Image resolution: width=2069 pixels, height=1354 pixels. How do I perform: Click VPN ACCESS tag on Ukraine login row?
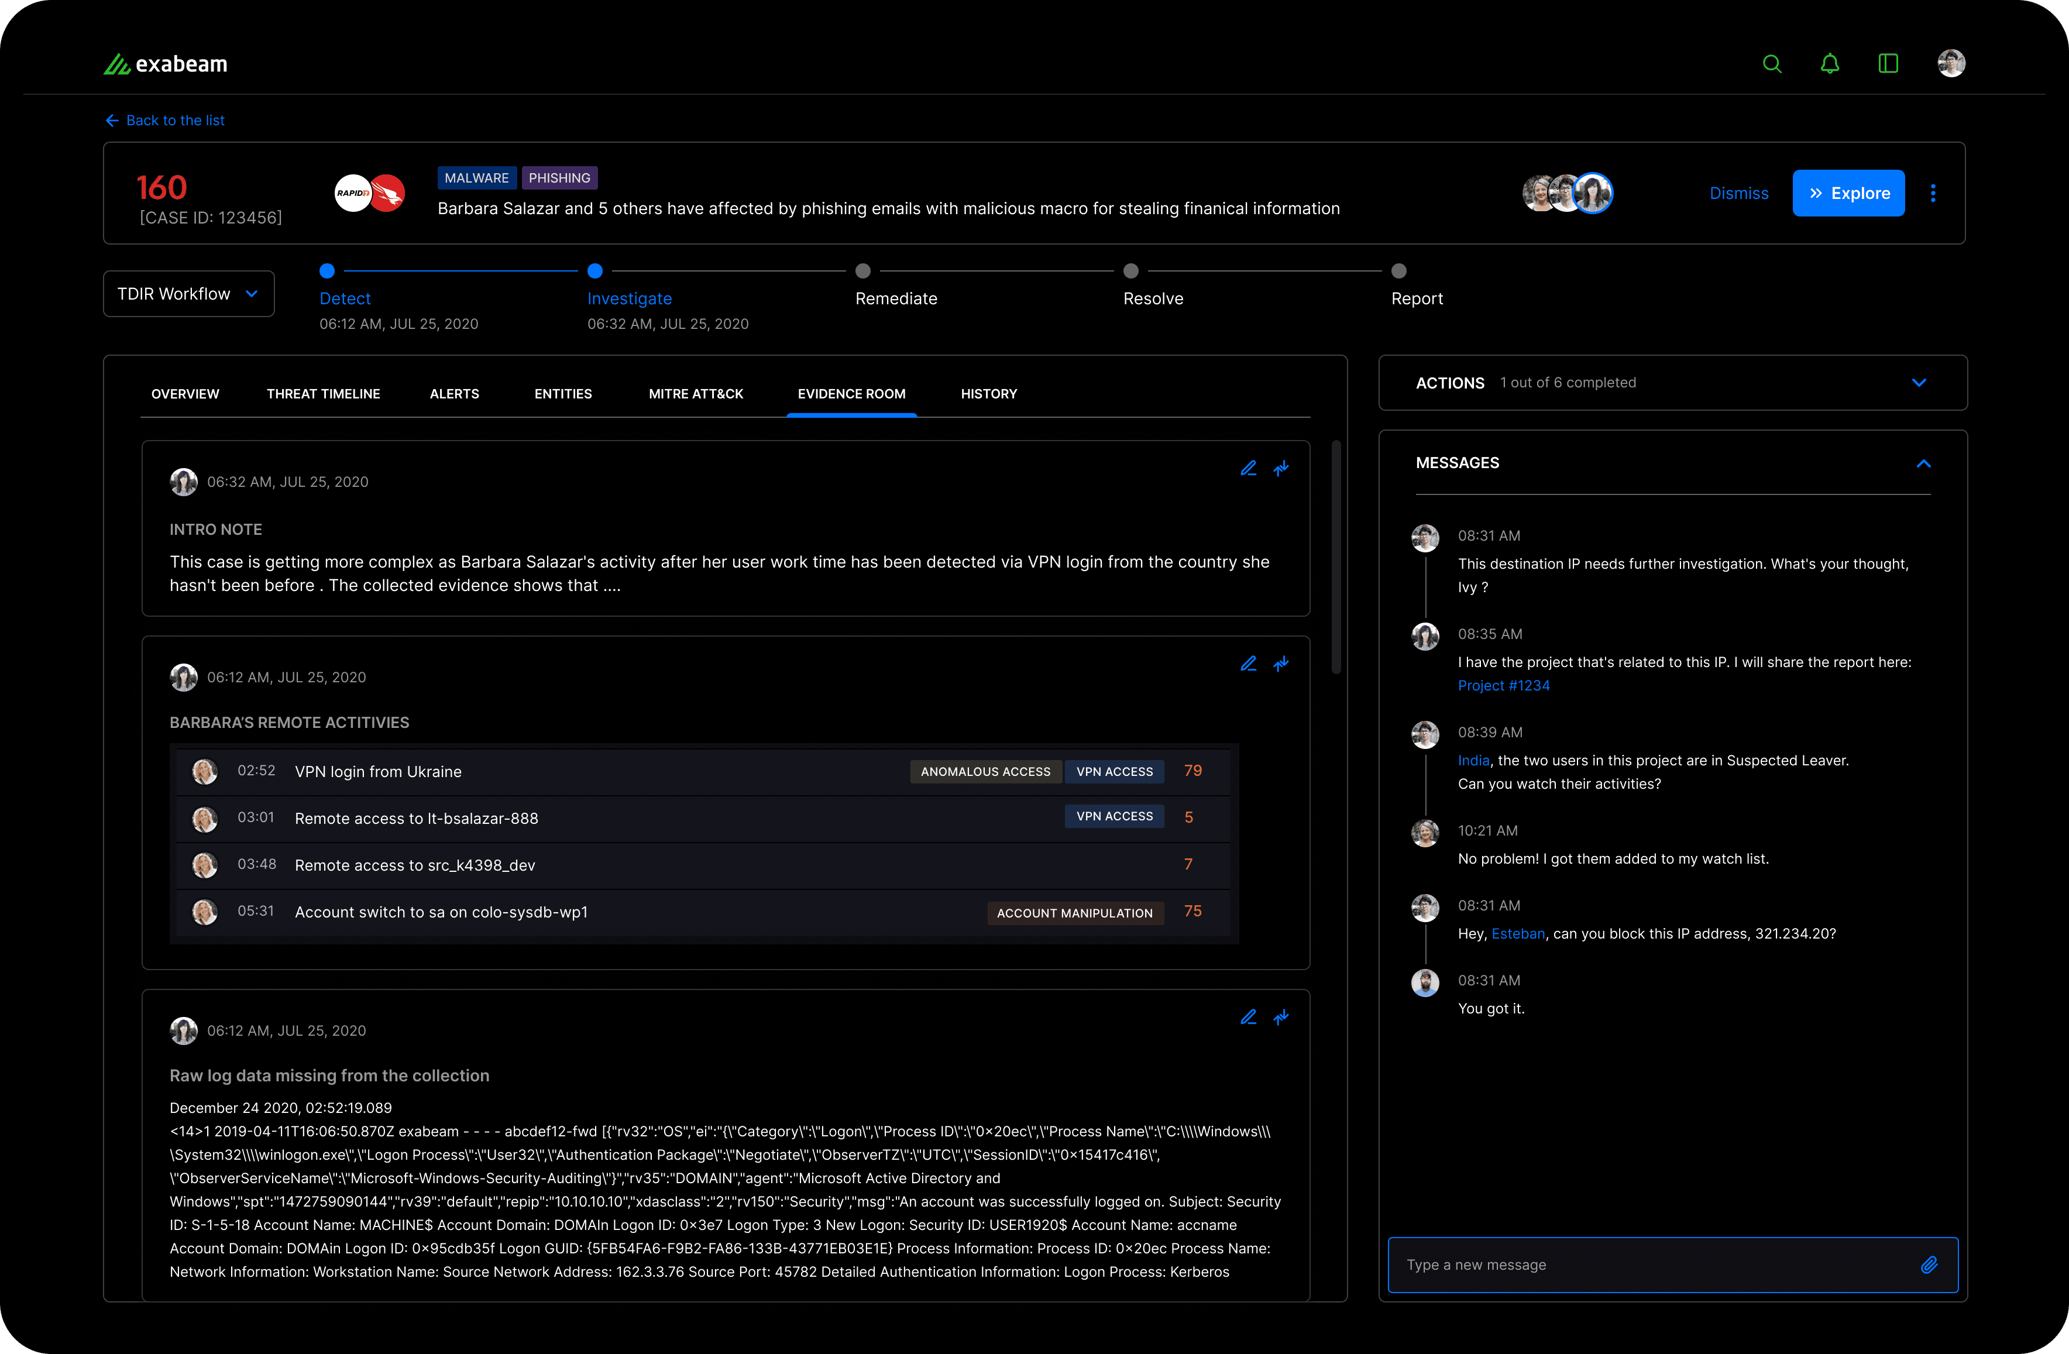[x=1115, y=772]
